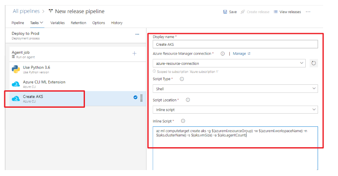Open the top-right more actions ellipsis
This screenshot has height=176, width=338.
click(308, 12)
